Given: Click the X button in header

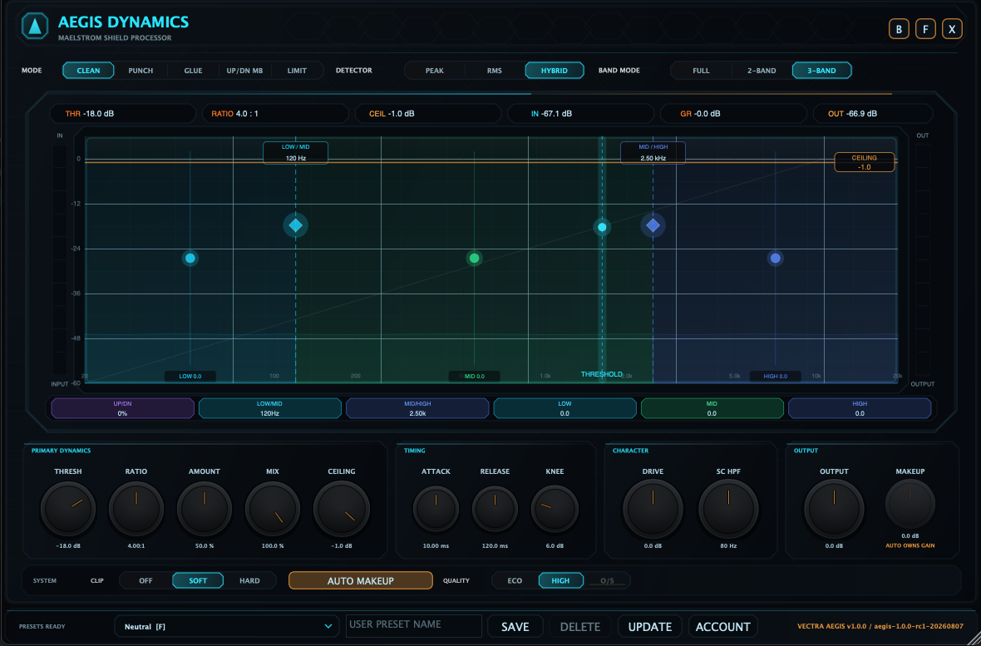Looking at the screenshot, I should [x=952, y=29].
